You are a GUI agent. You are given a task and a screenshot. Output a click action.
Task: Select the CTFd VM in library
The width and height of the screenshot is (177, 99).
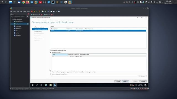pyautogui.click(x=17, y=33)
